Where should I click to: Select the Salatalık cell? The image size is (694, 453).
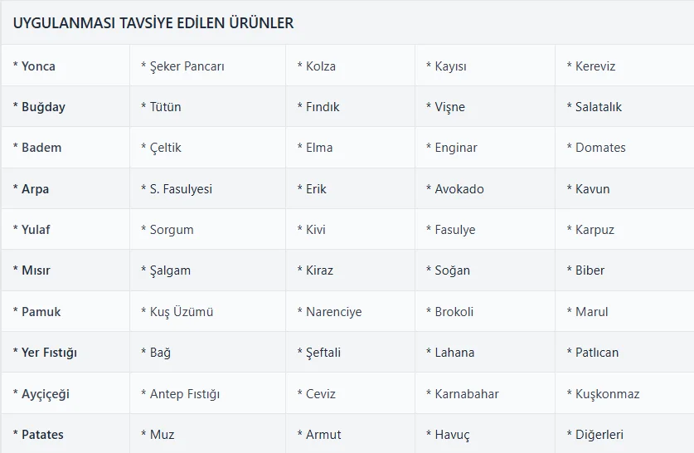tap(624, 107)
